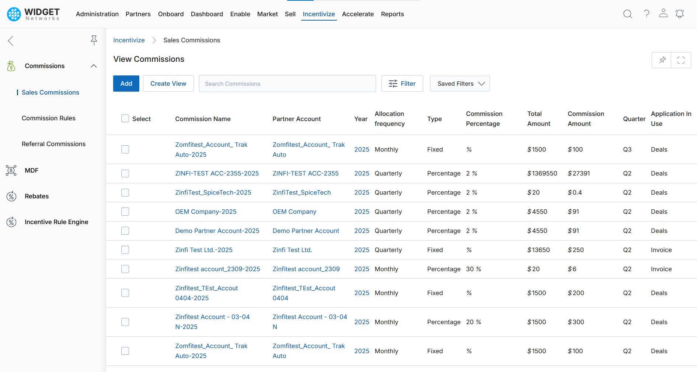Select the checkbox for Zinfi Test Ltd.-2025
697x372 pixels.
125,250
